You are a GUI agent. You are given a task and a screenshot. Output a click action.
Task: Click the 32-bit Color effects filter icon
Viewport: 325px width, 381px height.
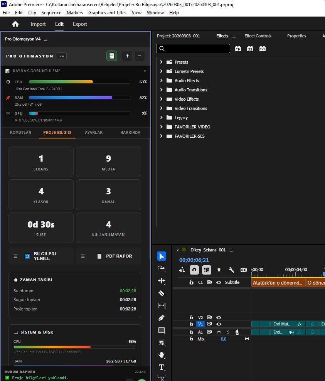[x=250, y=49]
